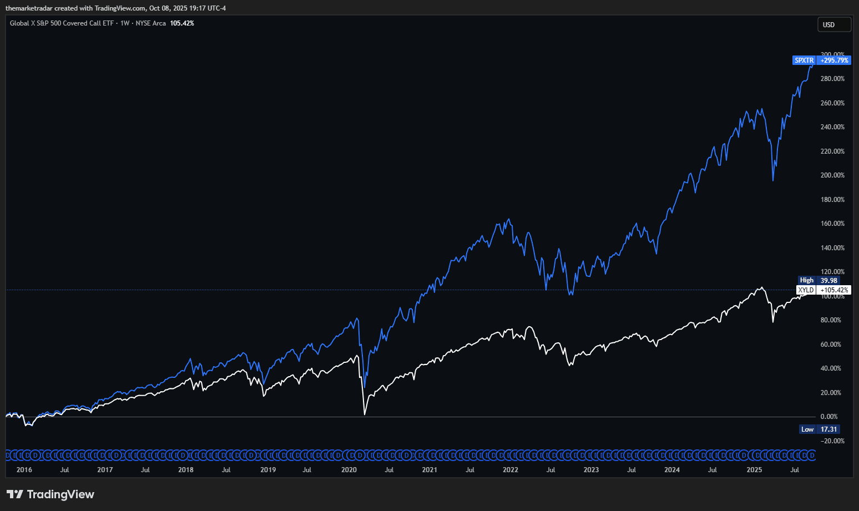The image size is (859, 511).
Task: Click the 200.00% label on price scale
Action: 832,175
